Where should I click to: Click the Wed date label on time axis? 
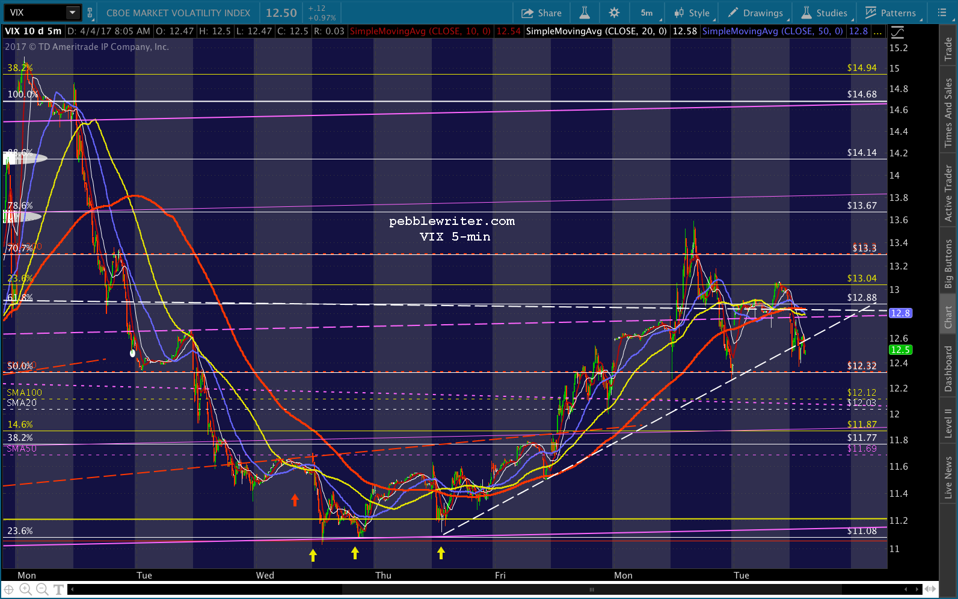[265, 576]
